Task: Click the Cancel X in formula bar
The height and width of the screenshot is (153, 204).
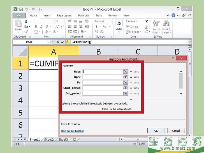Action: coord(58,42)
